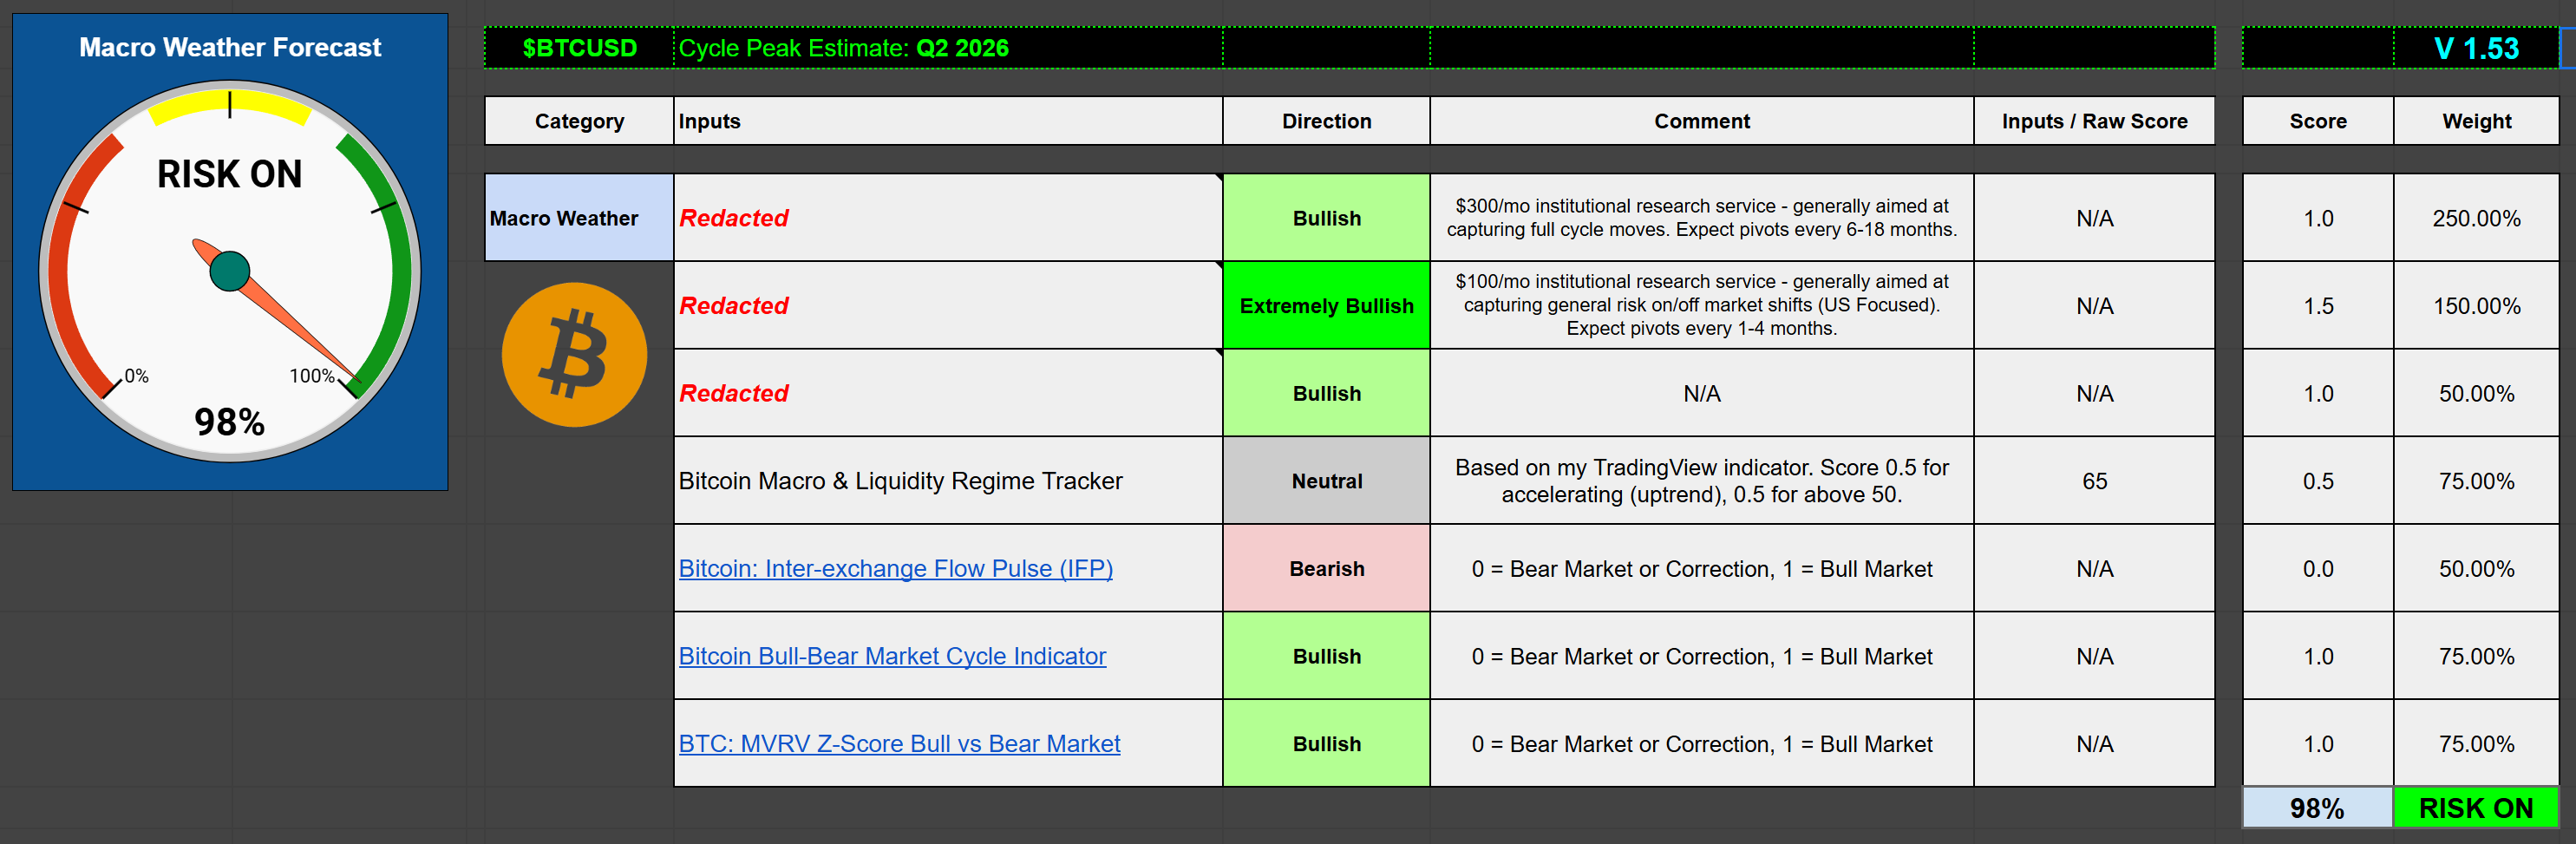Image resolution: width=2576 pixels, height=844 pixels.
Task: Select the $BTCUSD ticker cell
Action: point(579,48)
